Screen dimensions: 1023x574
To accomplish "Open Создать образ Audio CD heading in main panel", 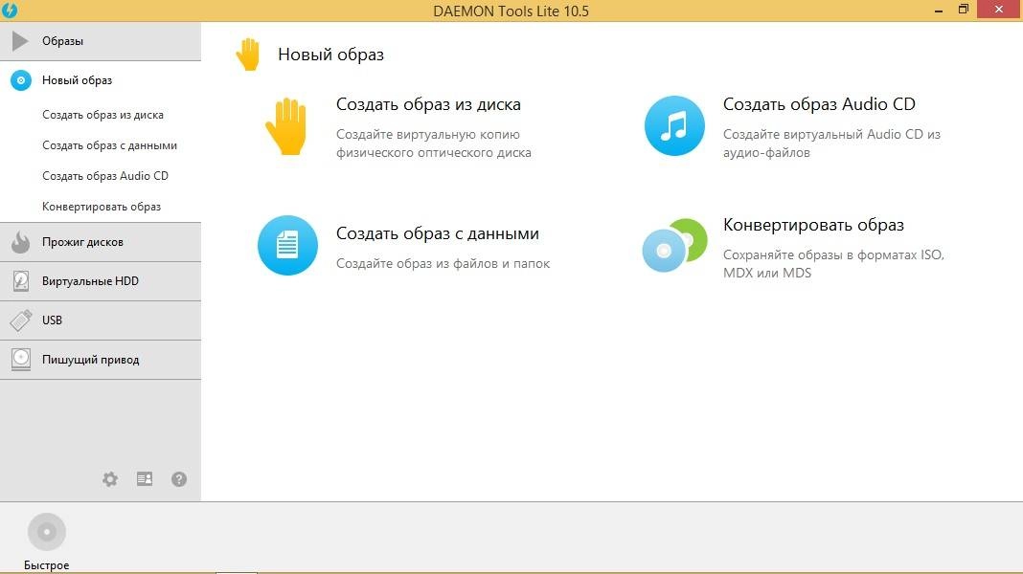I will click(819, 104).
